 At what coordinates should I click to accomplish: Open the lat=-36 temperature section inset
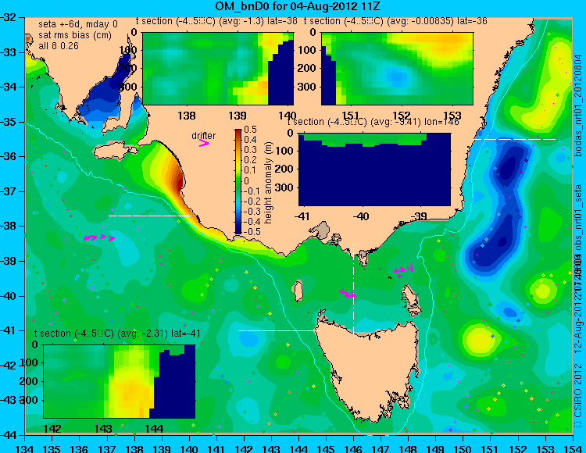[397, 69]
